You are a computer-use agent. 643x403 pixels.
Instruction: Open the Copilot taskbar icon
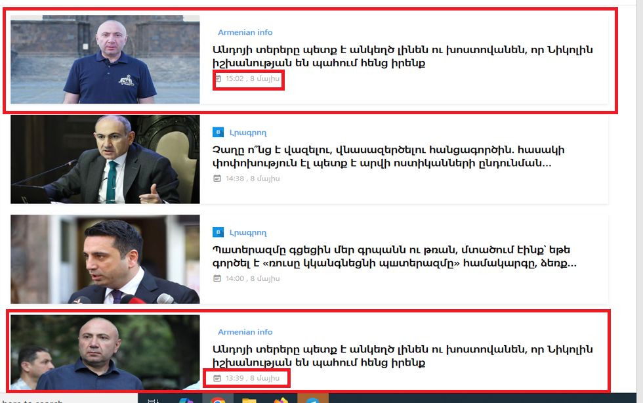coord(186,400)
